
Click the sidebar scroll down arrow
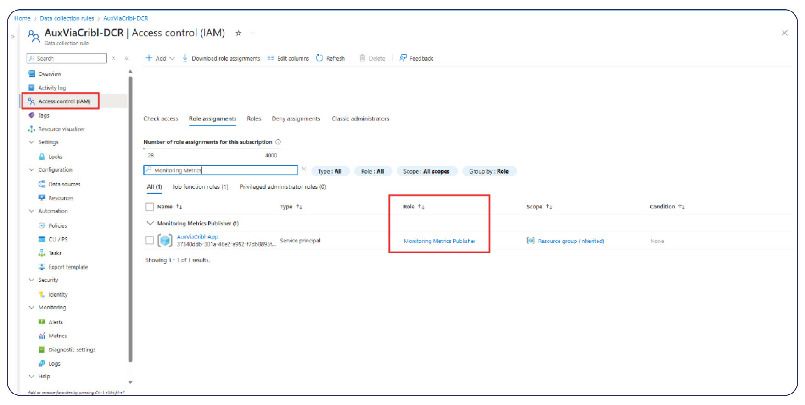(130, 382)
